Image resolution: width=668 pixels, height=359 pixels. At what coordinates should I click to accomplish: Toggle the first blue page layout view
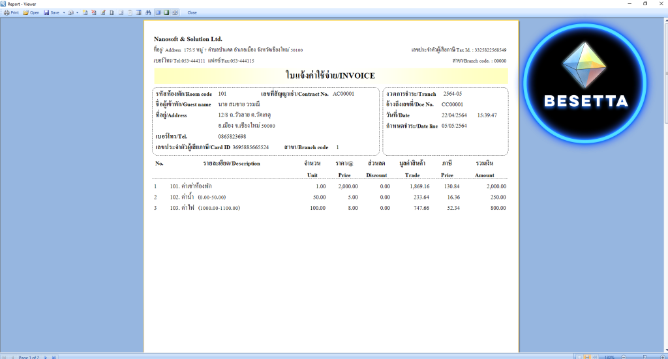tap(157, 12)
